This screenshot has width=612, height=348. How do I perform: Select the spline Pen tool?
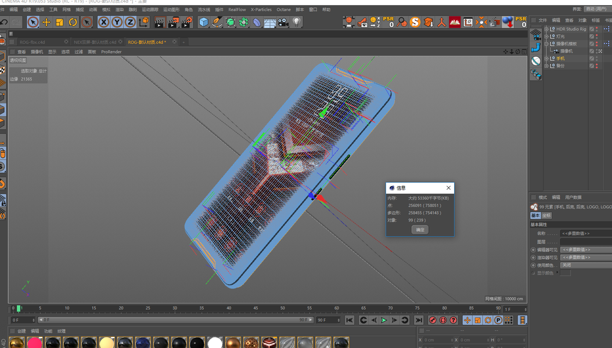217,22
